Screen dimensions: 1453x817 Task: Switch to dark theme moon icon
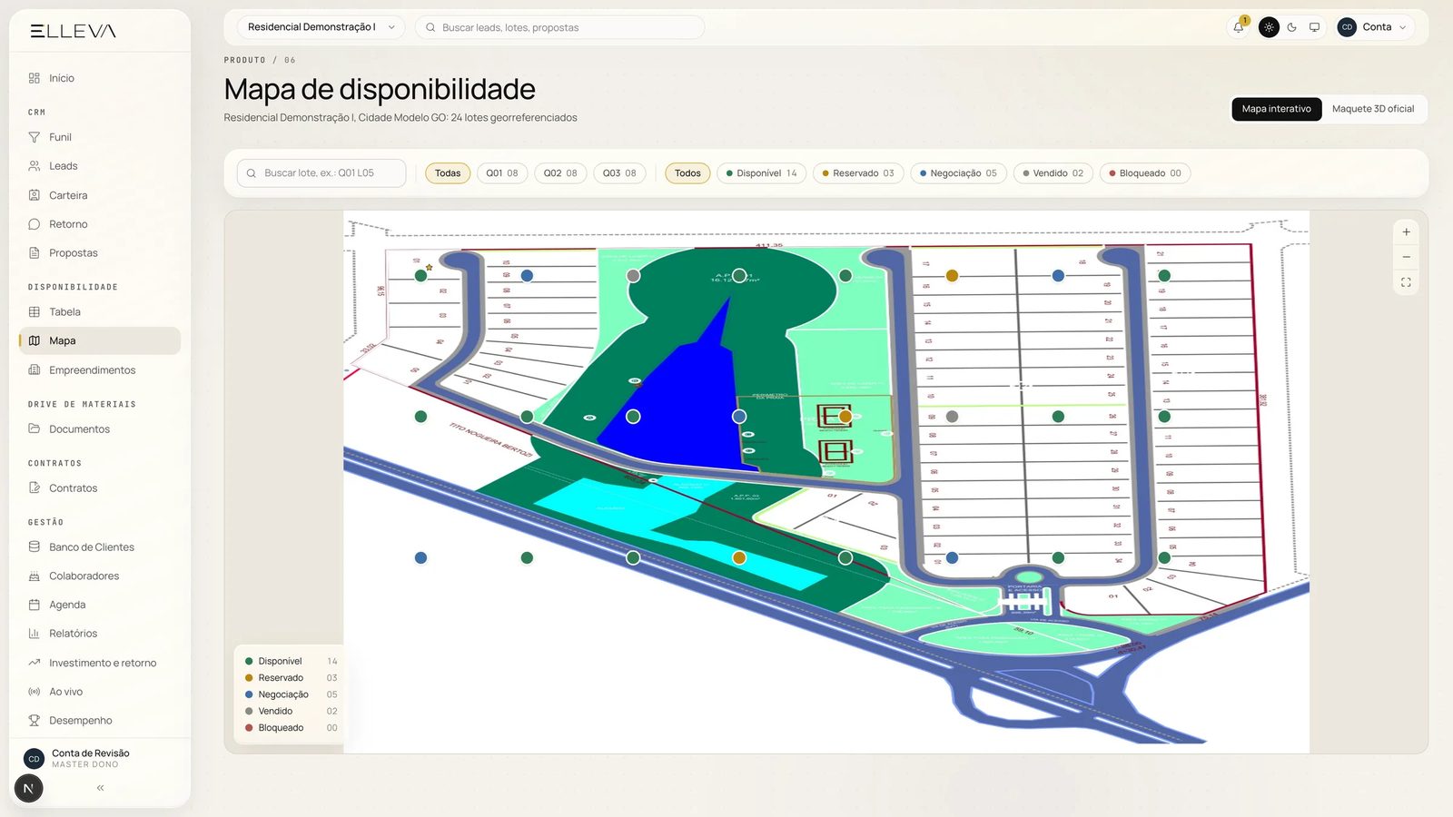coord(1291,27)
